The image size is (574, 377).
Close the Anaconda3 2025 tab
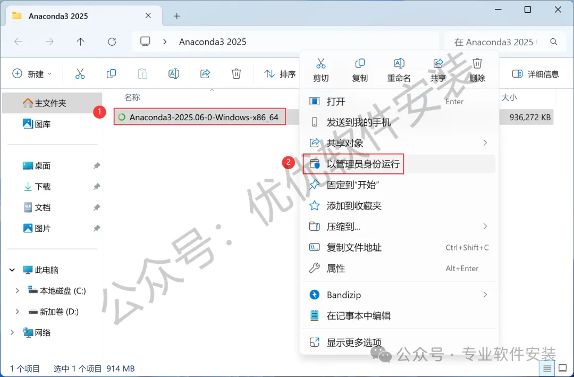tap(148, 15)
